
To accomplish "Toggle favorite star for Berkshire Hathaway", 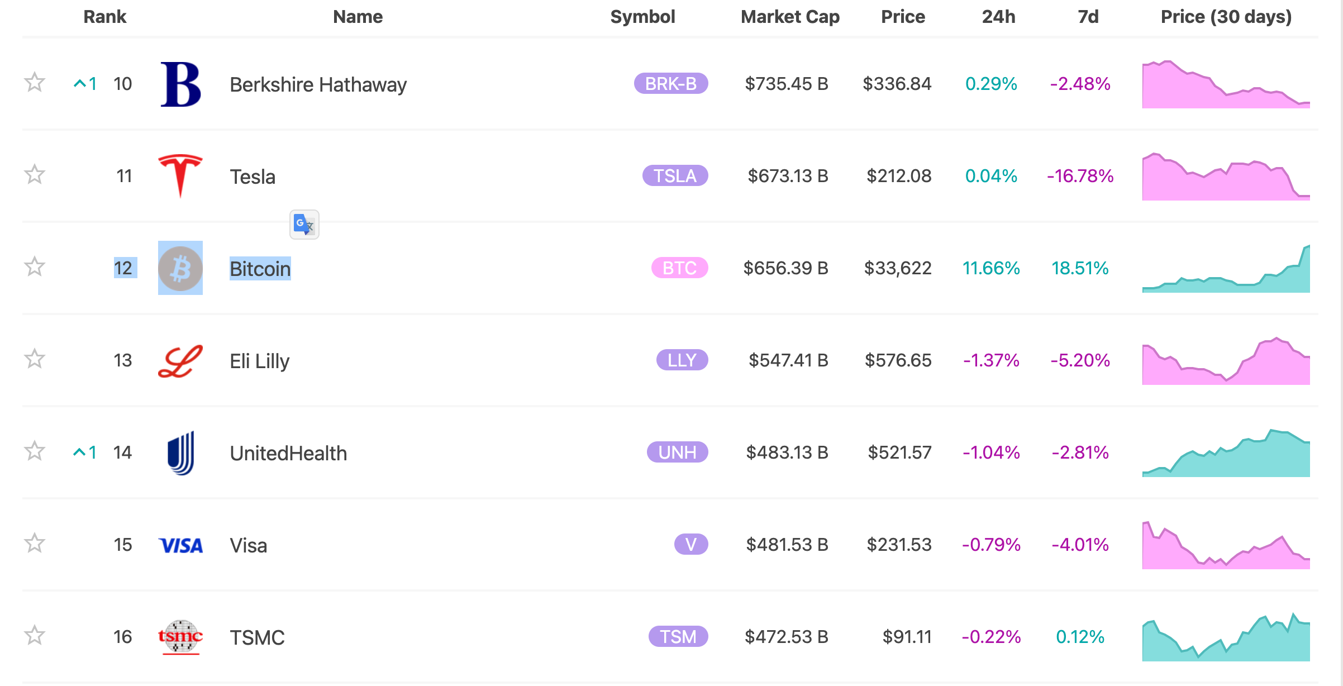I will pos(35,83).
